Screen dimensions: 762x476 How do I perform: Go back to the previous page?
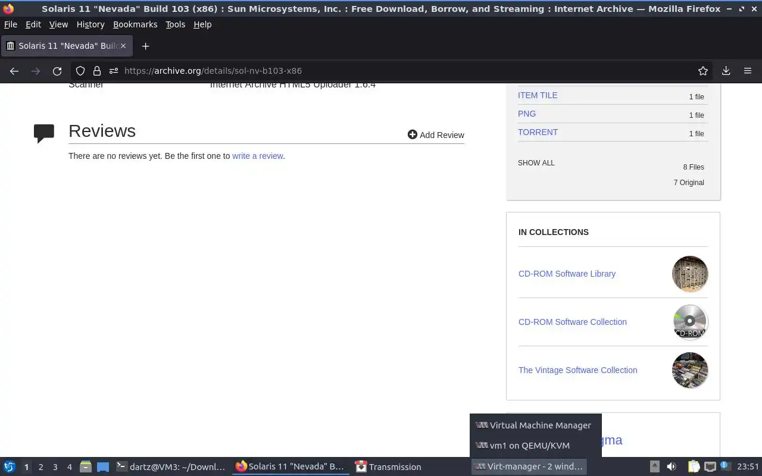[14, 71]
